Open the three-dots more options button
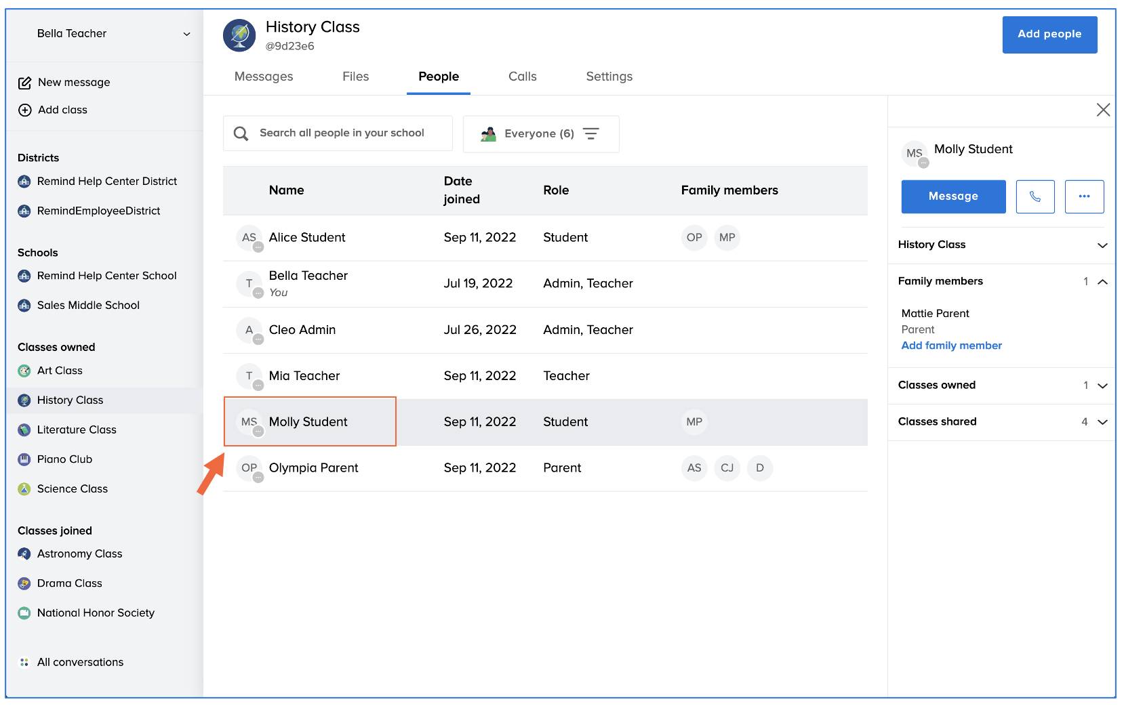This screenshot has width=1124, height=708. tap(1083, 196)
